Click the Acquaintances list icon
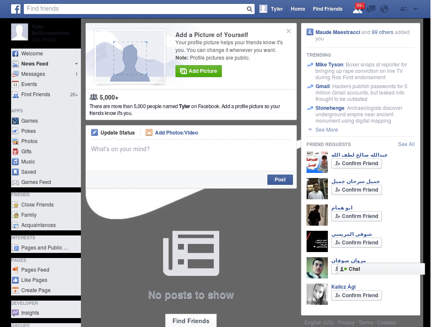This screenshot has height=327, width=436. click(x=15, y=226)
